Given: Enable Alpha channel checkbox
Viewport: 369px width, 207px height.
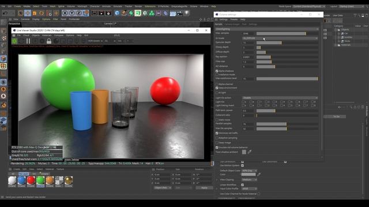Looking at the screenshot, I should point(217,84).
